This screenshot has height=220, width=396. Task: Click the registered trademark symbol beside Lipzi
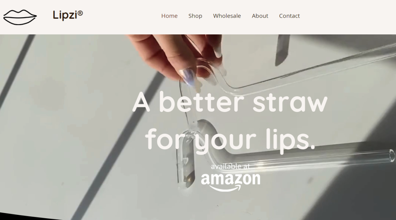coord(80,13)
